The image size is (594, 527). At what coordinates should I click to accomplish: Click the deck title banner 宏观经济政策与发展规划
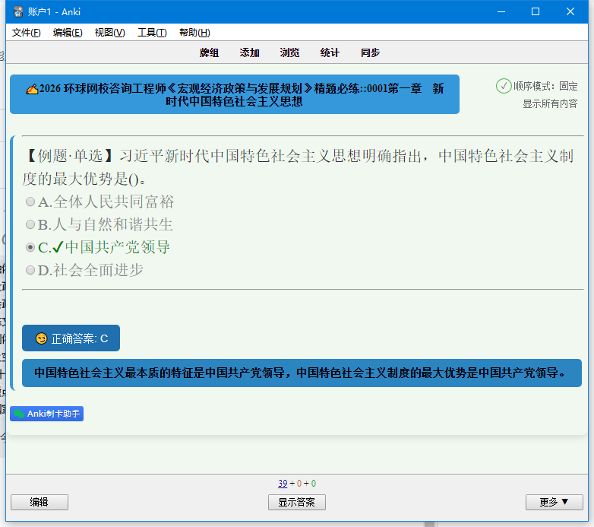[x=235, y=94]
